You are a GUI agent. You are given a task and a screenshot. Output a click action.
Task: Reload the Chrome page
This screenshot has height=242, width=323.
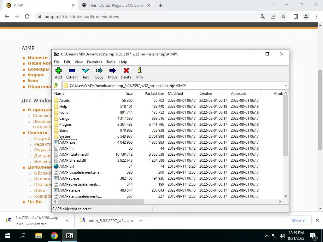pos(27,16)
